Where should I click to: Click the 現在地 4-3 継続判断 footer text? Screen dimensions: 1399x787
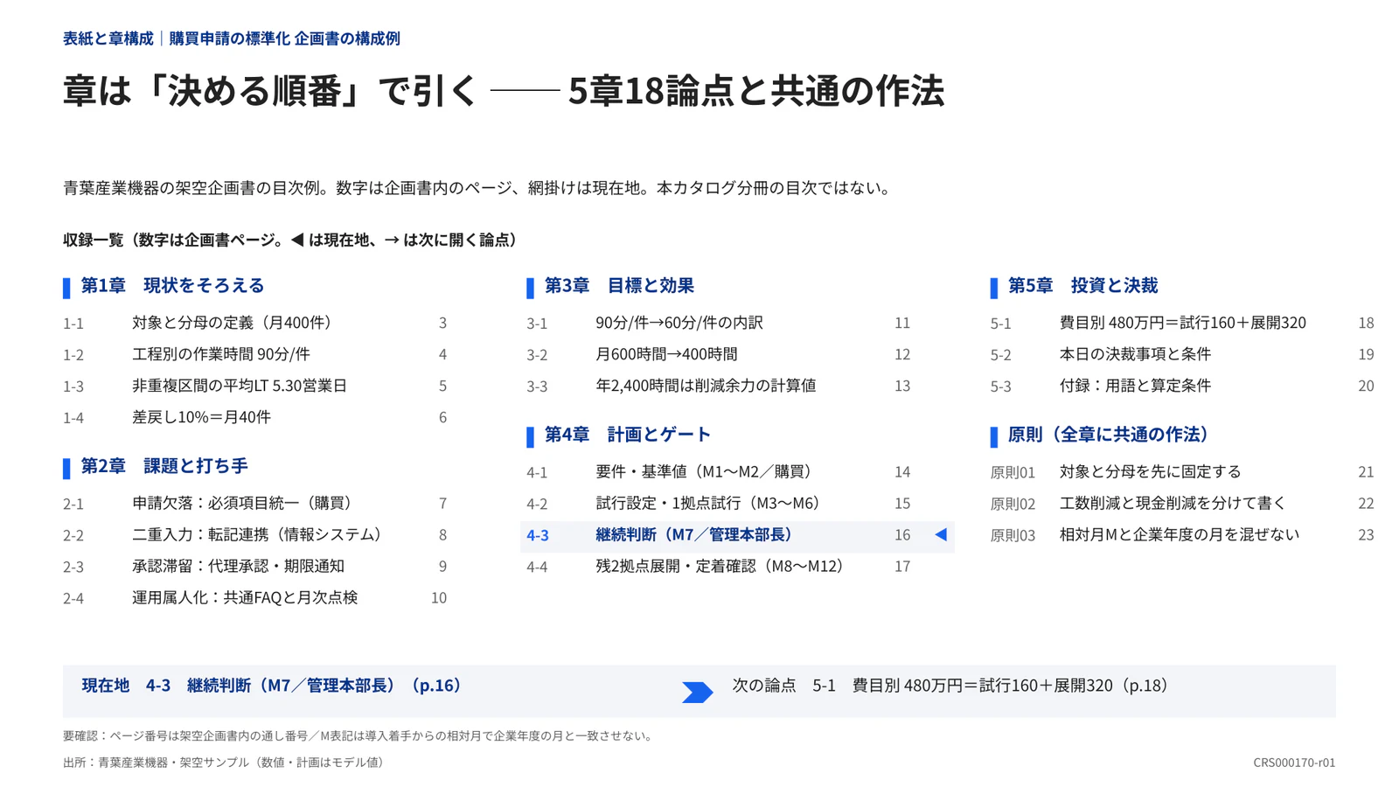271,686
